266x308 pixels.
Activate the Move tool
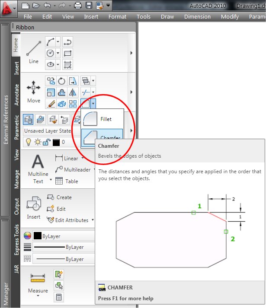click(34, 91)
